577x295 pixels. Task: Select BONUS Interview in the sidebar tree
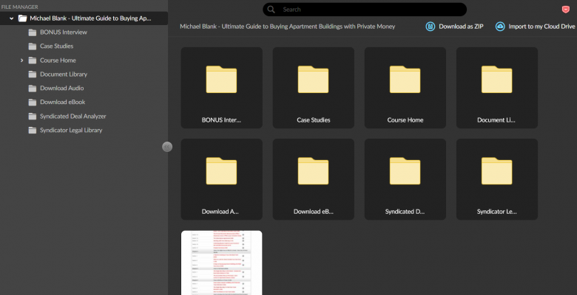64,32
